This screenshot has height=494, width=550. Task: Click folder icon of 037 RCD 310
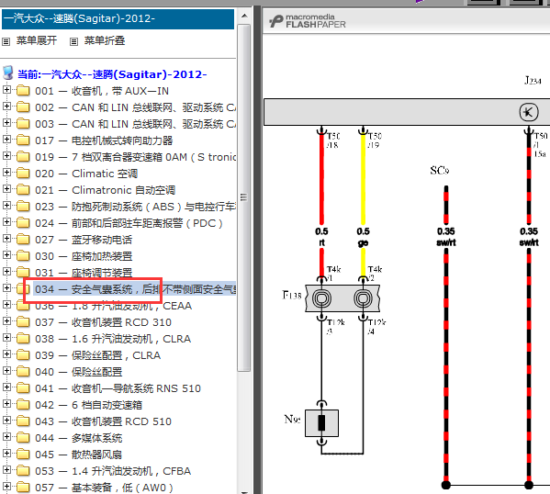(x=23, y=321)
